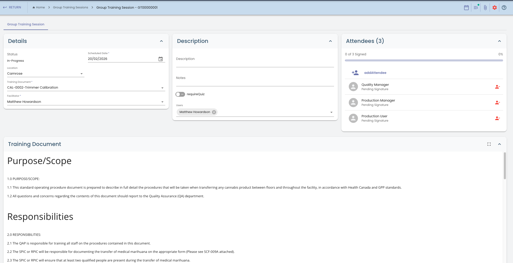513x263 pixels.
Task: Click the Responsibilities heading
Action: click(40, 217)
